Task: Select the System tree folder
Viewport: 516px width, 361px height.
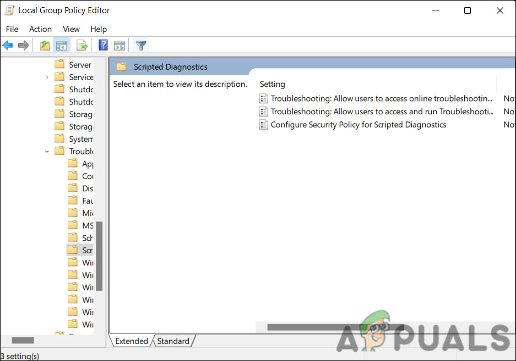Action: click(74, 139)
